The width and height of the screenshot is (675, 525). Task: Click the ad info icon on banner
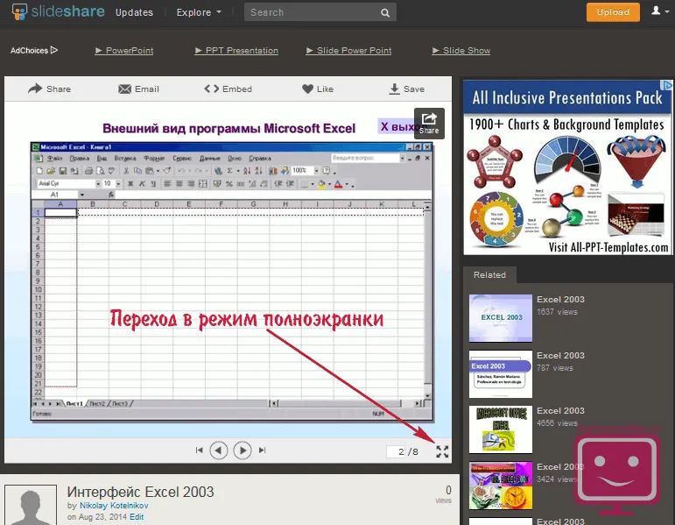pyautogui.click(x=667, y=85)
